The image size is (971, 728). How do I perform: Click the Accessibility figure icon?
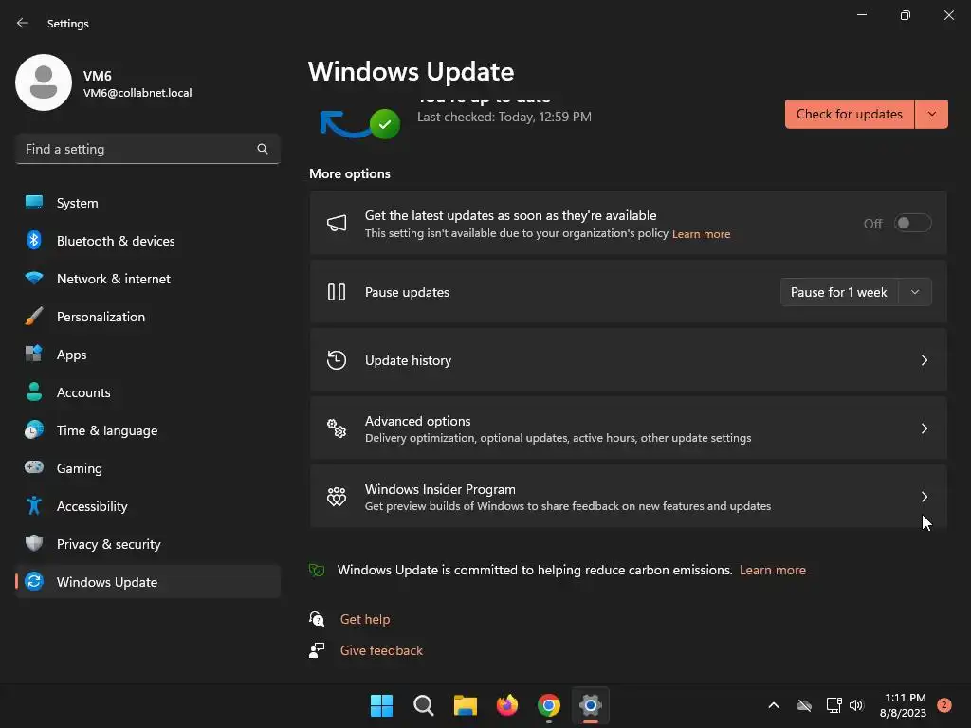(x=34, y=506)
